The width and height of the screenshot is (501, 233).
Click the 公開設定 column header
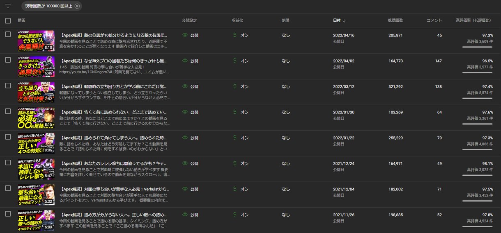pyautogui.click(x=189, y=20)
